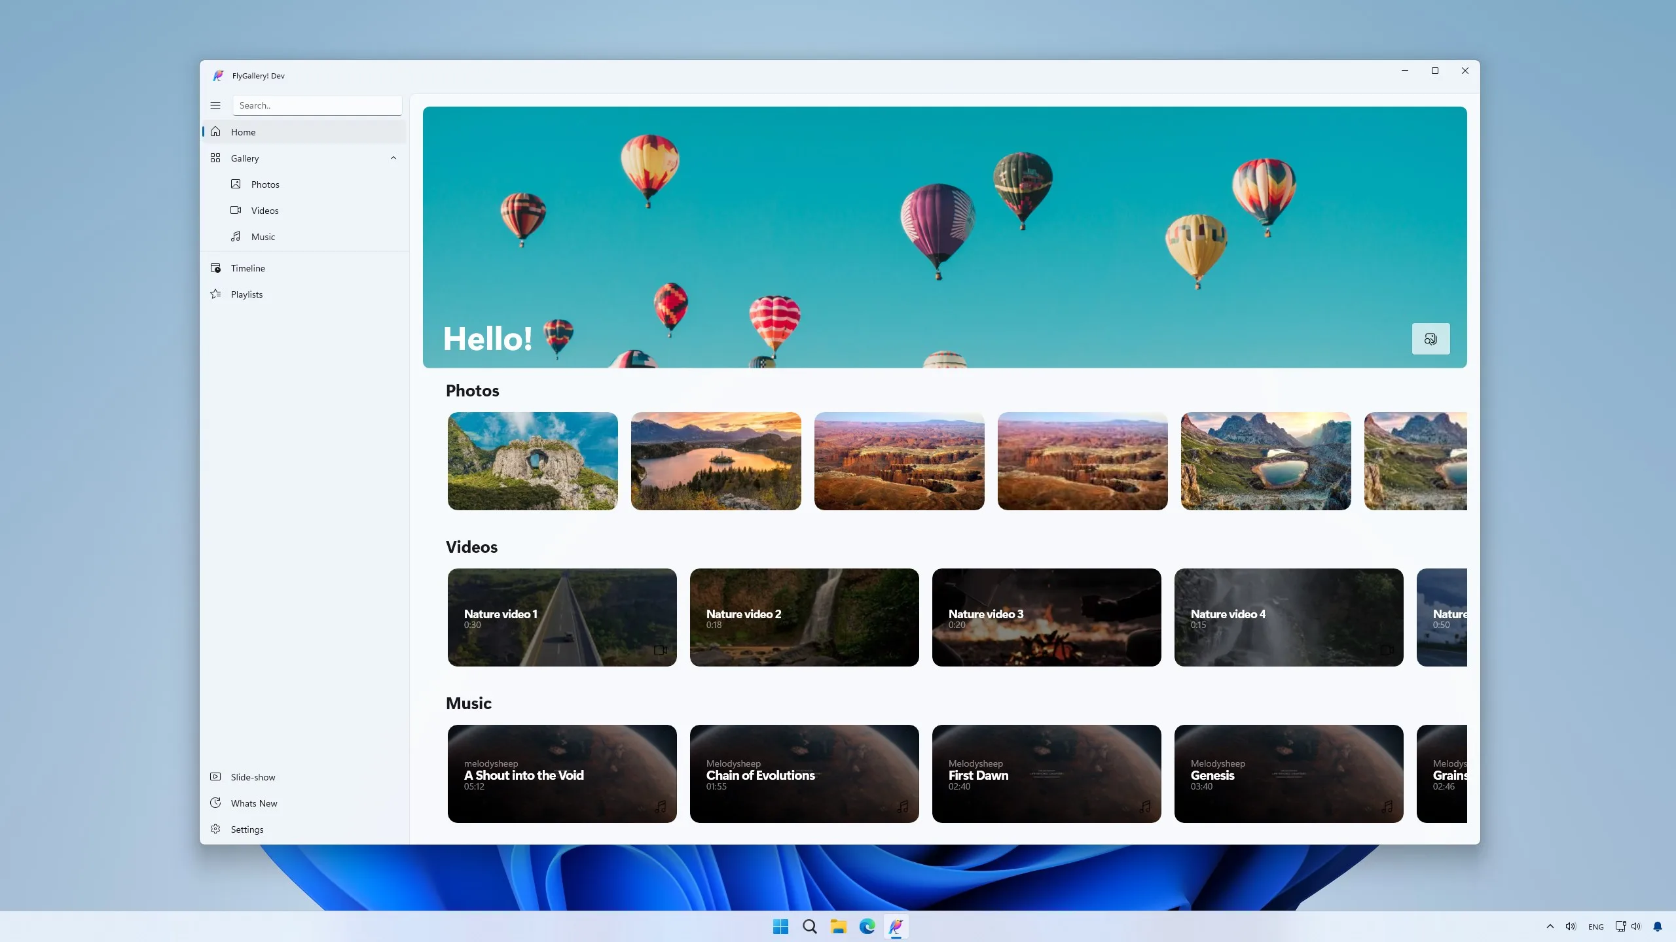Screen dimensions: 1676x942
Task: Click the Hello! banner text
Action: tap(488, 339)
